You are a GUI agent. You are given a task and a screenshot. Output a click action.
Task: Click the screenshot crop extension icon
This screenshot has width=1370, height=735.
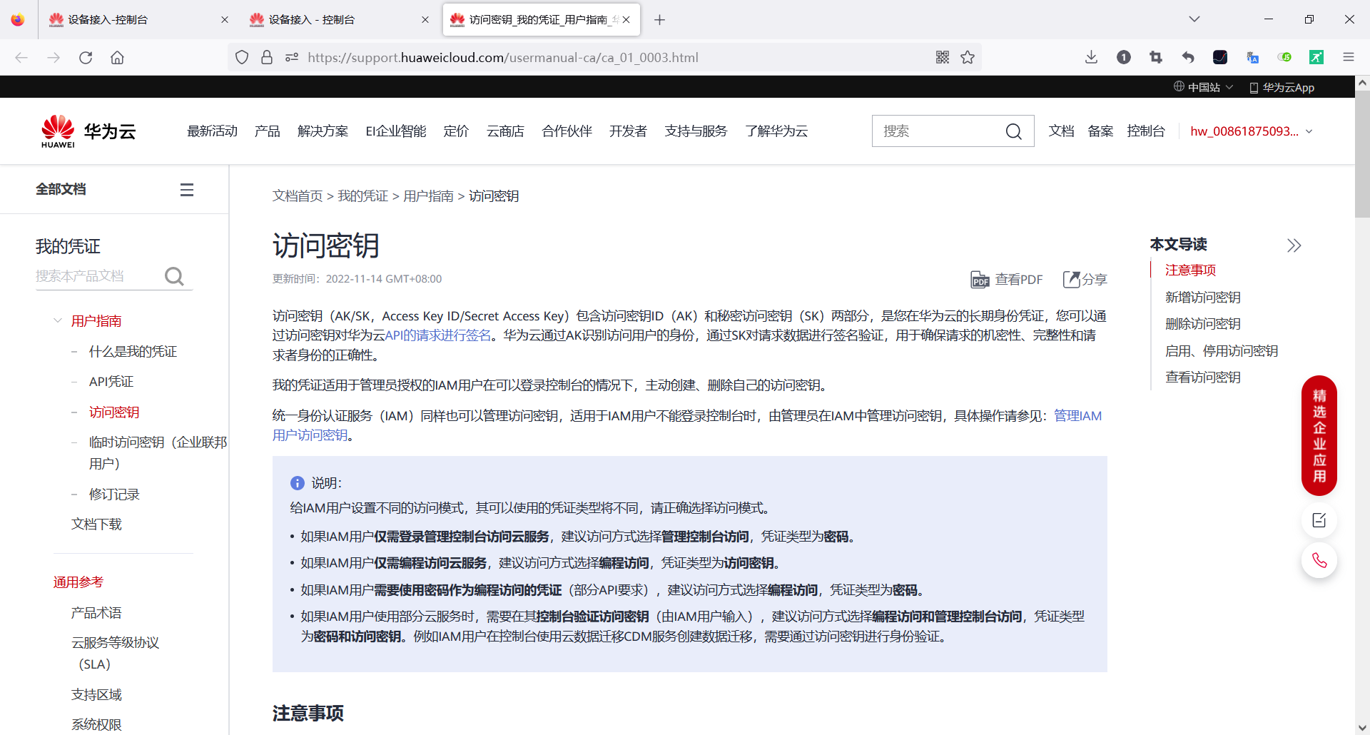pyautogui.click(x=1156, y=57)
